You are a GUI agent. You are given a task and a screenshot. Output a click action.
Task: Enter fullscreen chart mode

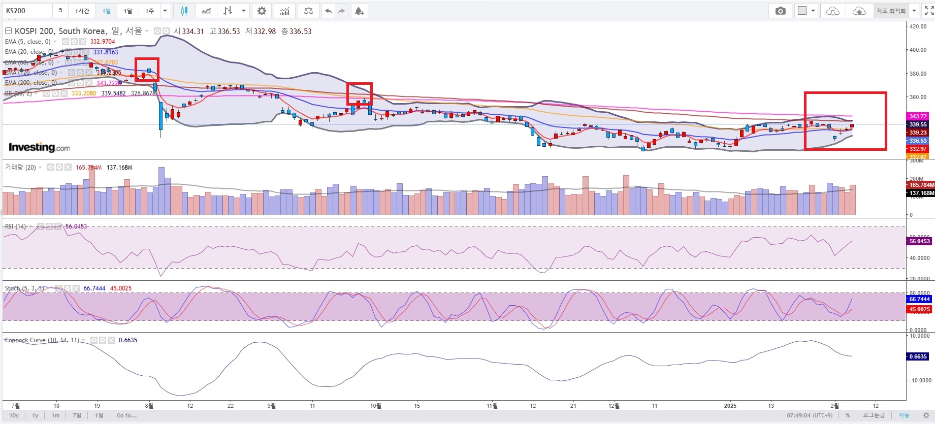(x=929, y=11)
